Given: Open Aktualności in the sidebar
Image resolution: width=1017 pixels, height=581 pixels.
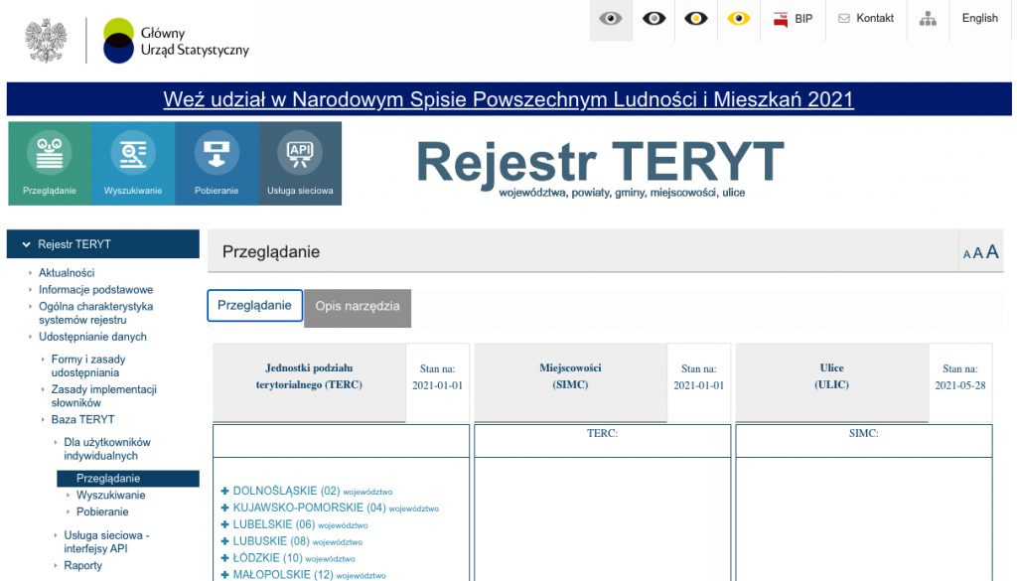Looking at the screenshot, I should [67, 273].
